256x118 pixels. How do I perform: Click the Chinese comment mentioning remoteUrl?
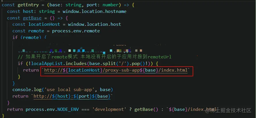pyautogui.click(x=95, y=57)
